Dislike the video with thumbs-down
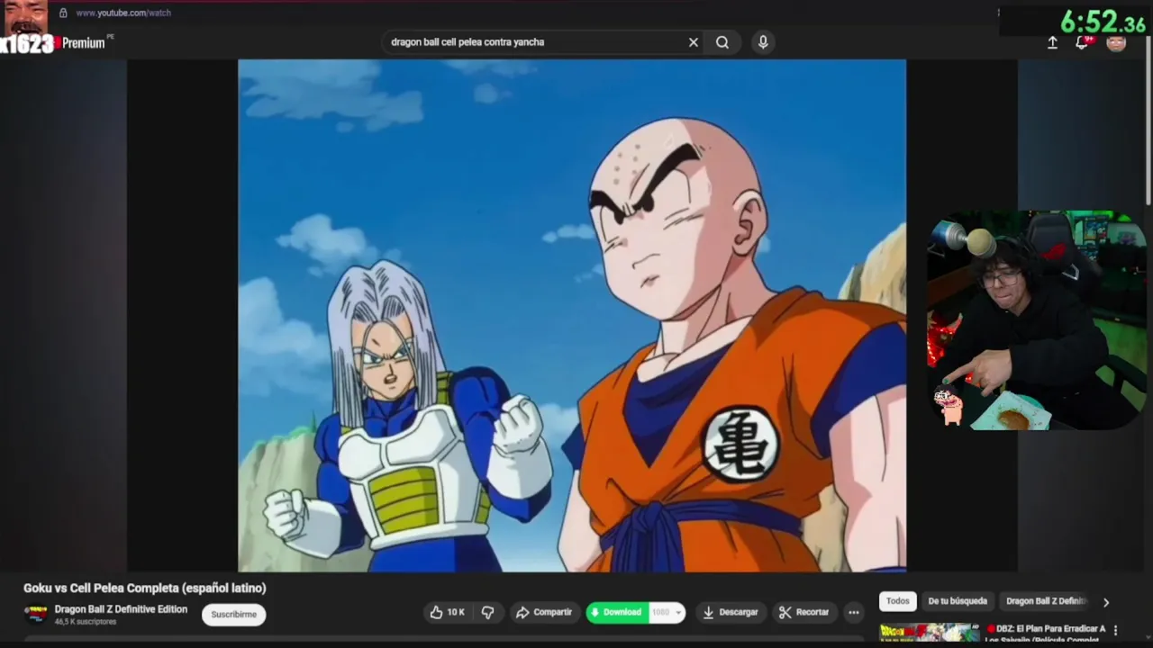 tap(488, 612)
